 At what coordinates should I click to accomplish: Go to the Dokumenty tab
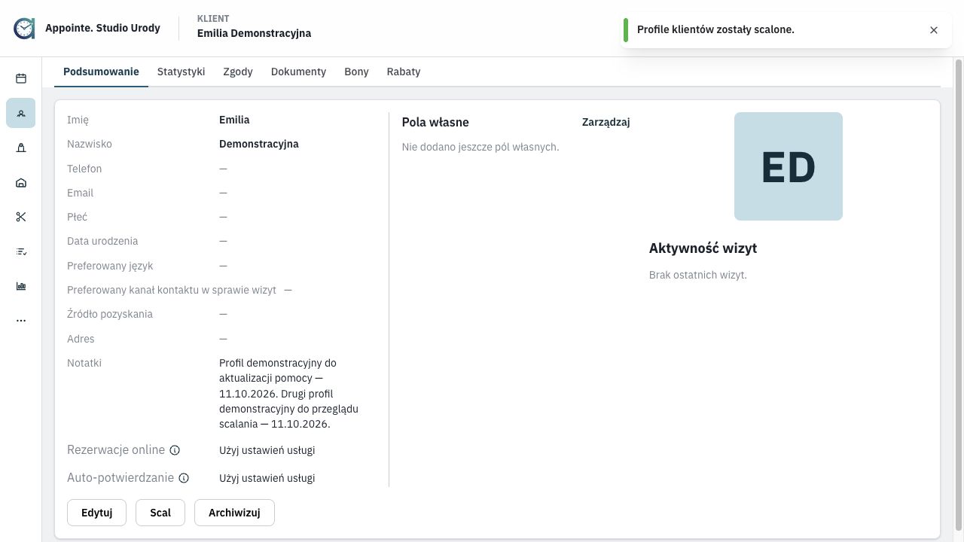pyautogui.click(x=298, y=72)
